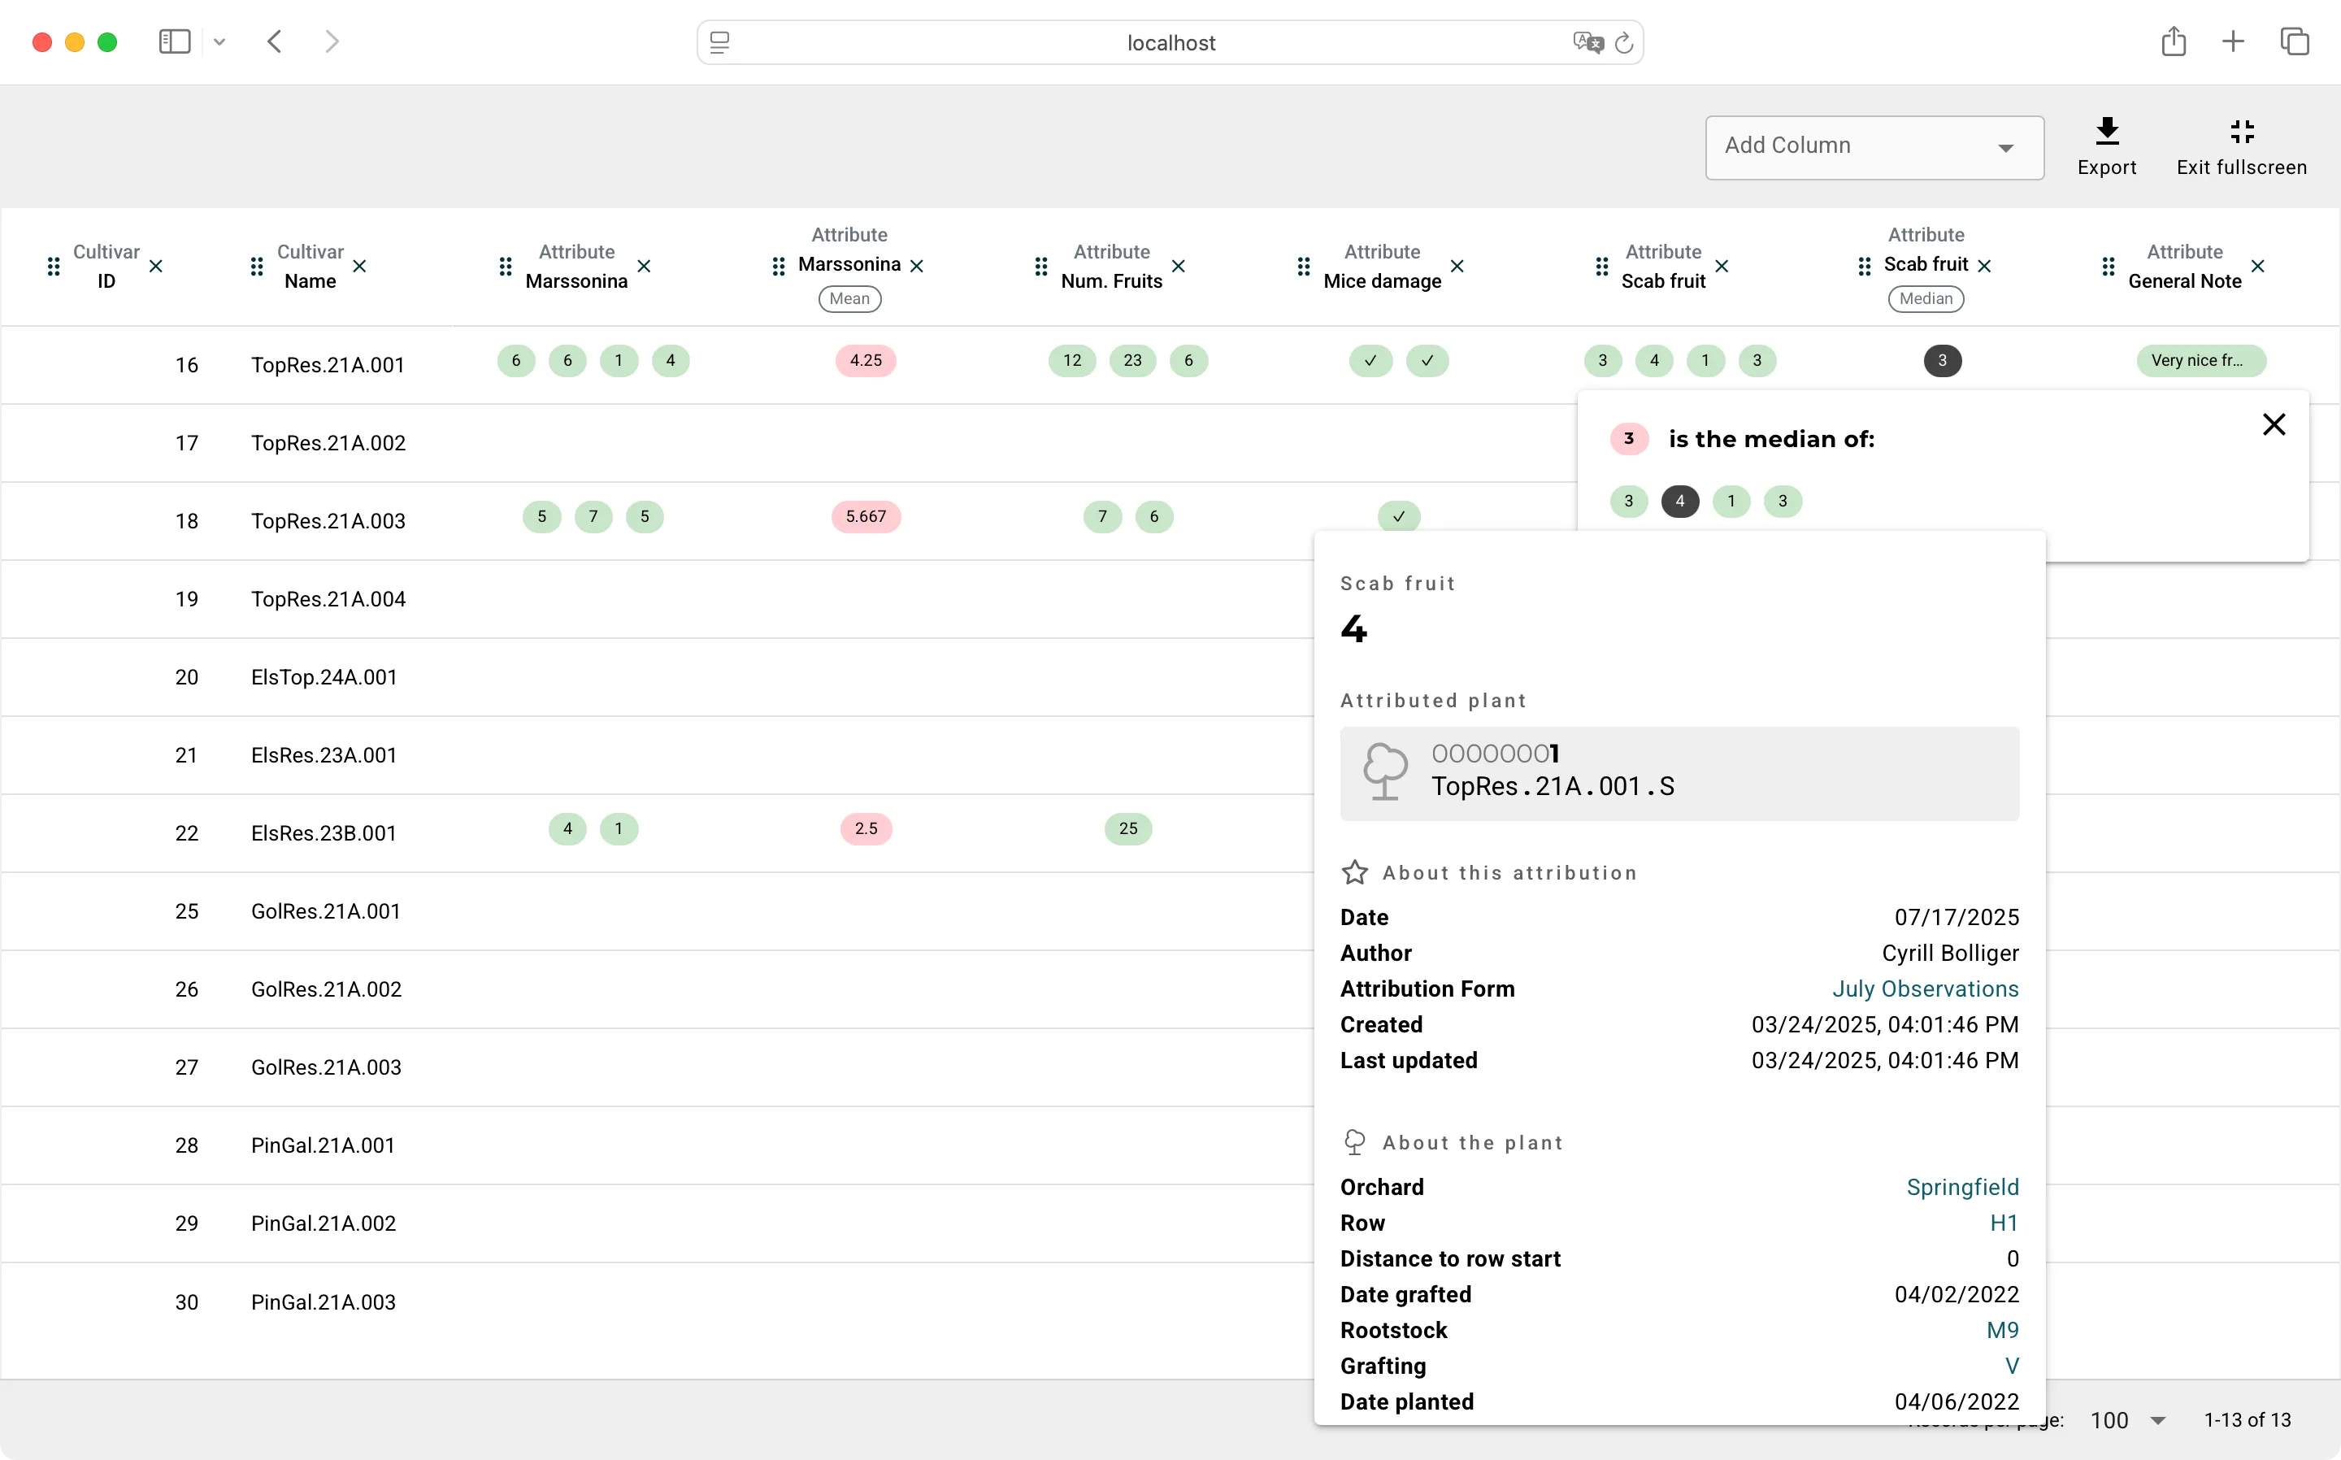2341x1460 pixels.
Task: Open the Add Column dropdown
Action: tap(1873, 147)
